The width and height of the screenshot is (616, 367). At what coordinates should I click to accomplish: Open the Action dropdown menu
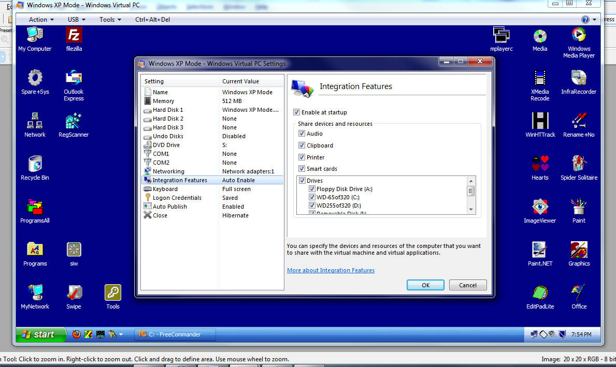pos(41,20)
